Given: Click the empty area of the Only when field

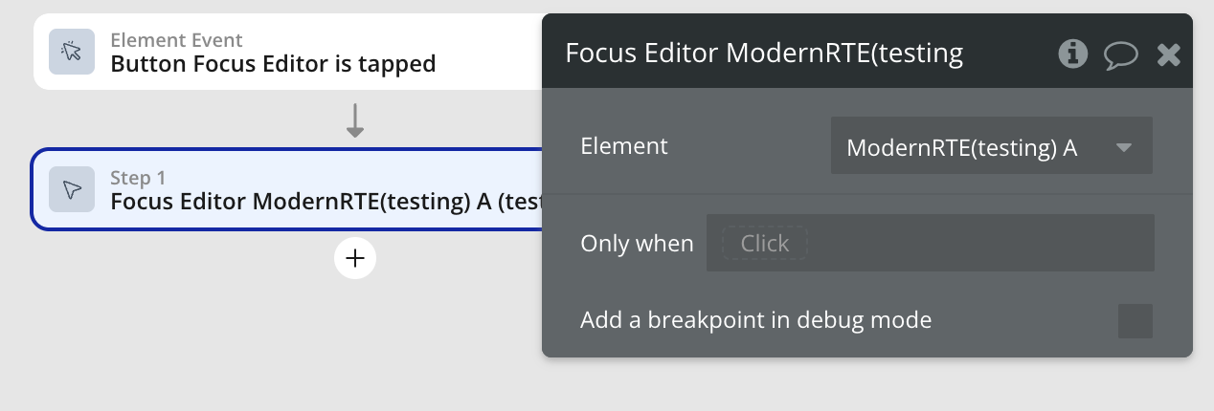Looking at the screenshot, I should click(x=977, y=243).
